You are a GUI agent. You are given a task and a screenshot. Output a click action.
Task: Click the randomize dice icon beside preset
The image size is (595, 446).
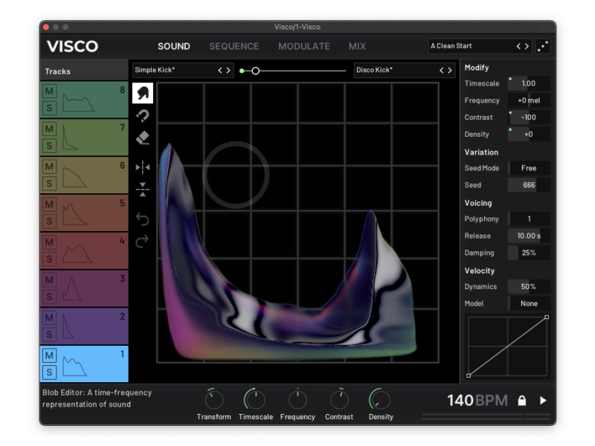tap(543, 46)
